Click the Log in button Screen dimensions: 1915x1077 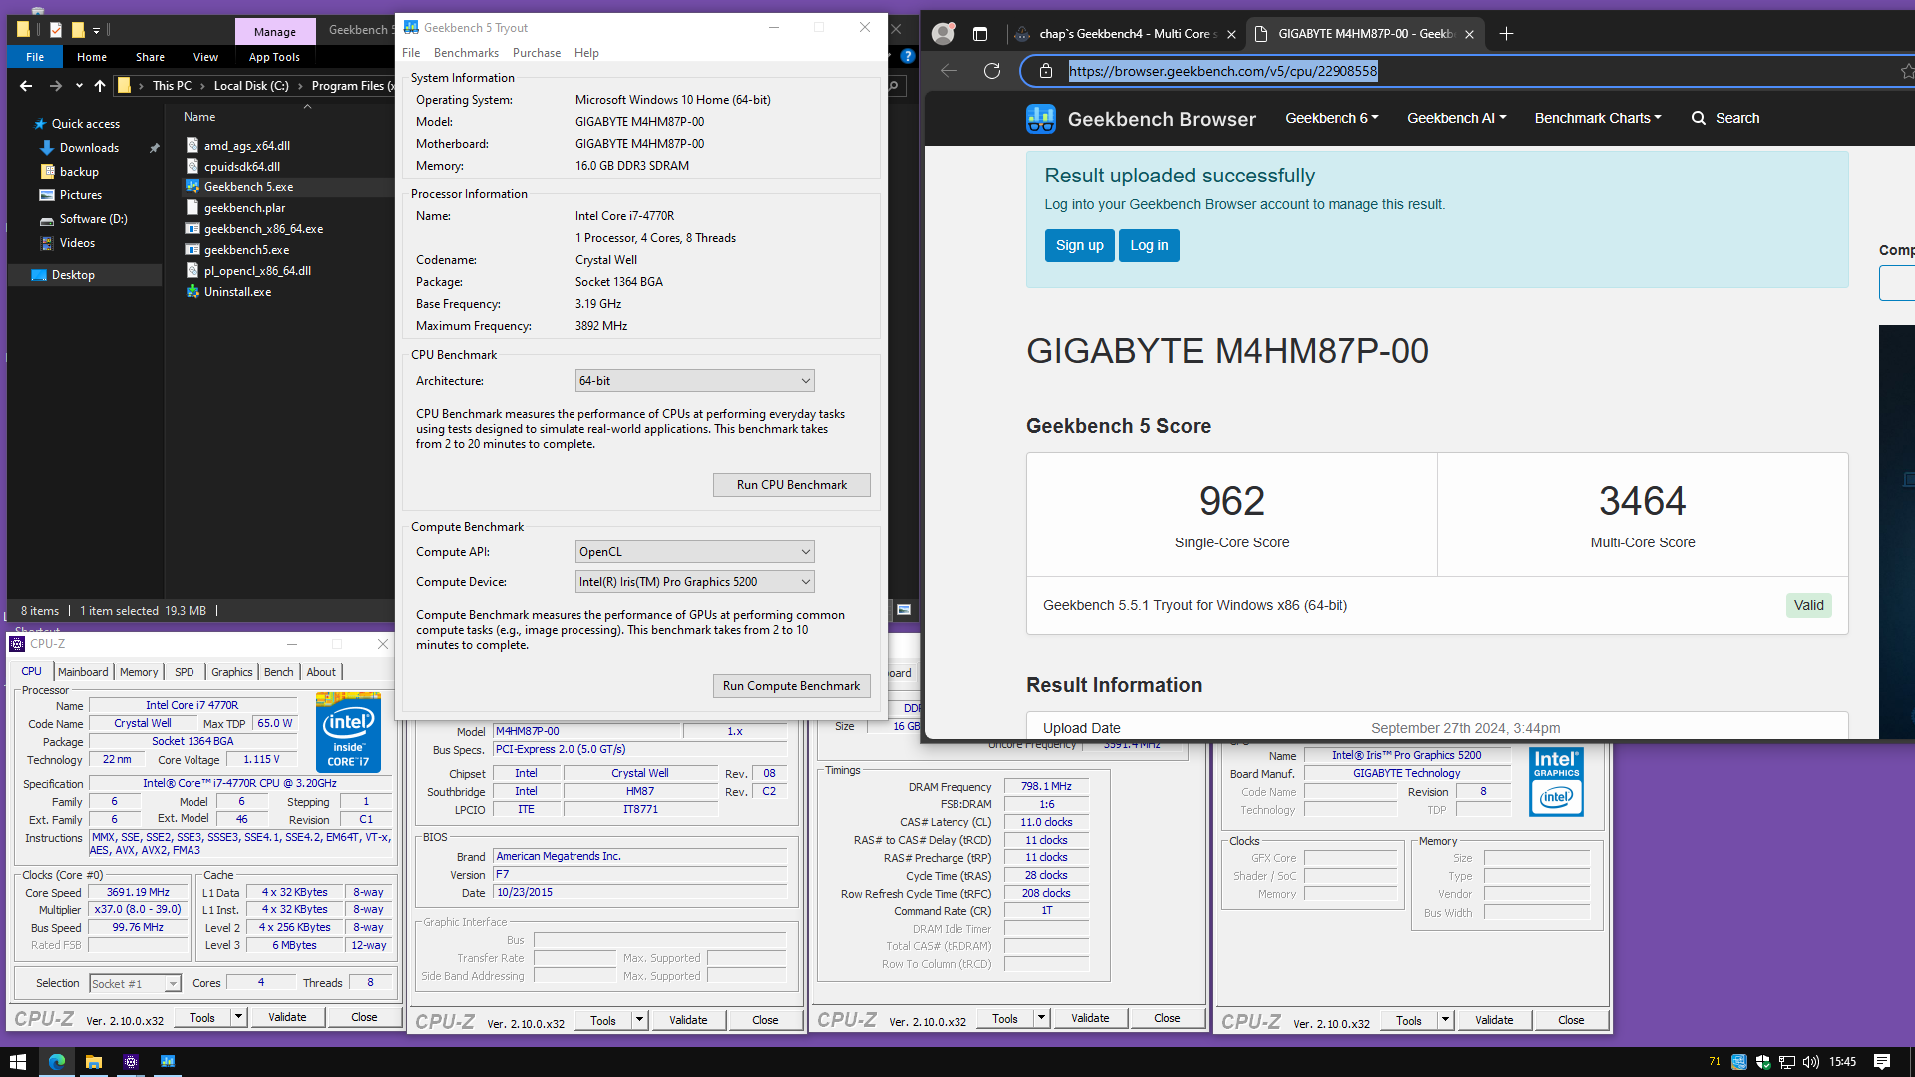(1149, 245)
